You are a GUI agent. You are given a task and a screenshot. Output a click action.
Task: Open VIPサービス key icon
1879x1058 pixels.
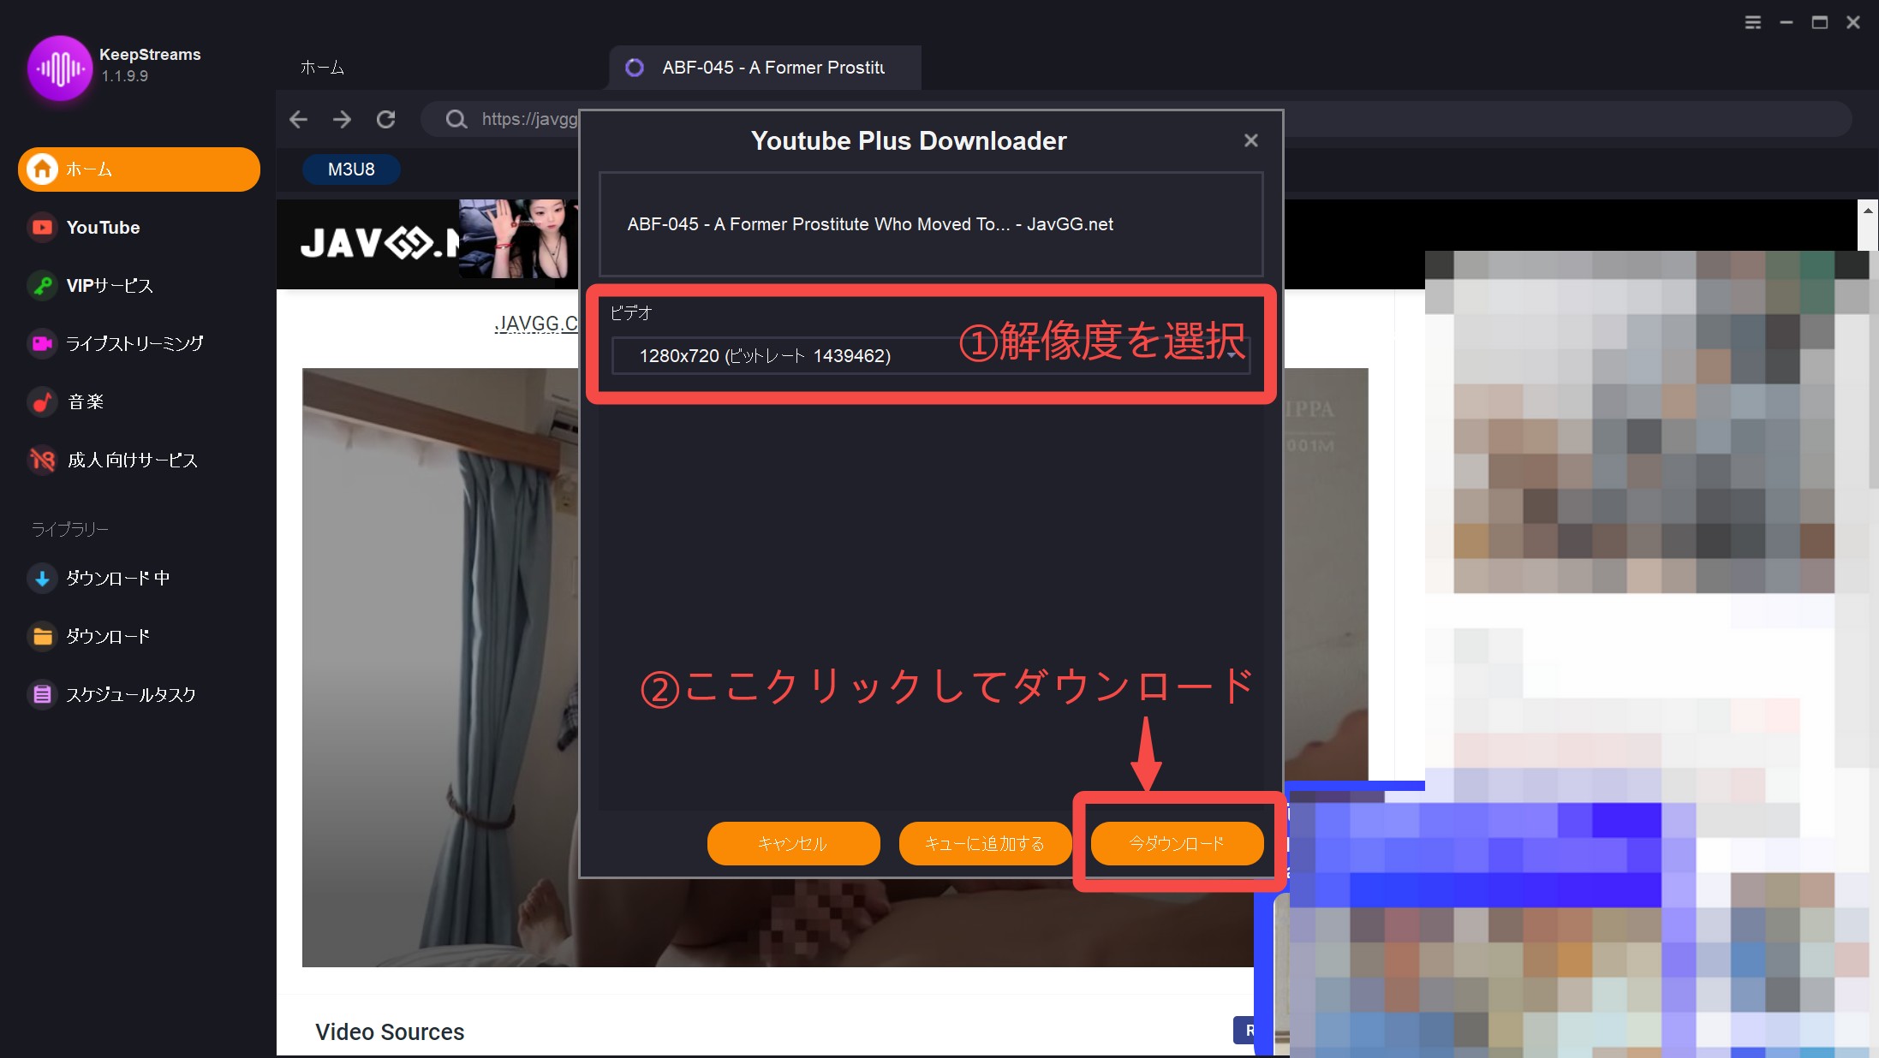pos(42,286)
